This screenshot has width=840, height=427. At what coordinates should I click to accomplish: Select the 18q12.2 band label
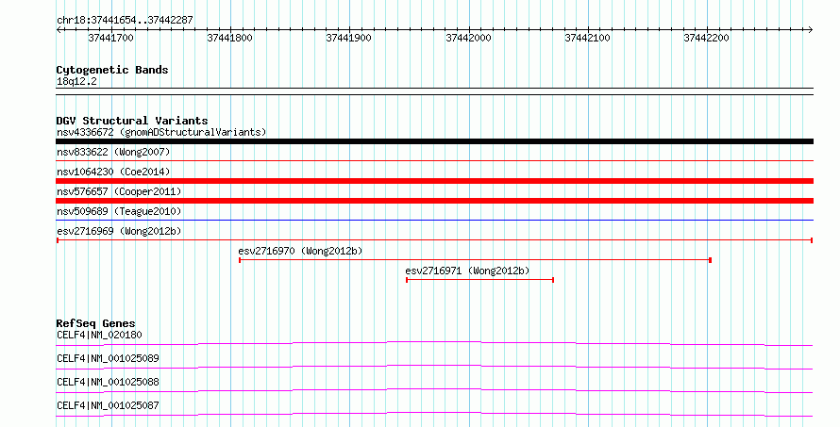[x=76, y=81]
